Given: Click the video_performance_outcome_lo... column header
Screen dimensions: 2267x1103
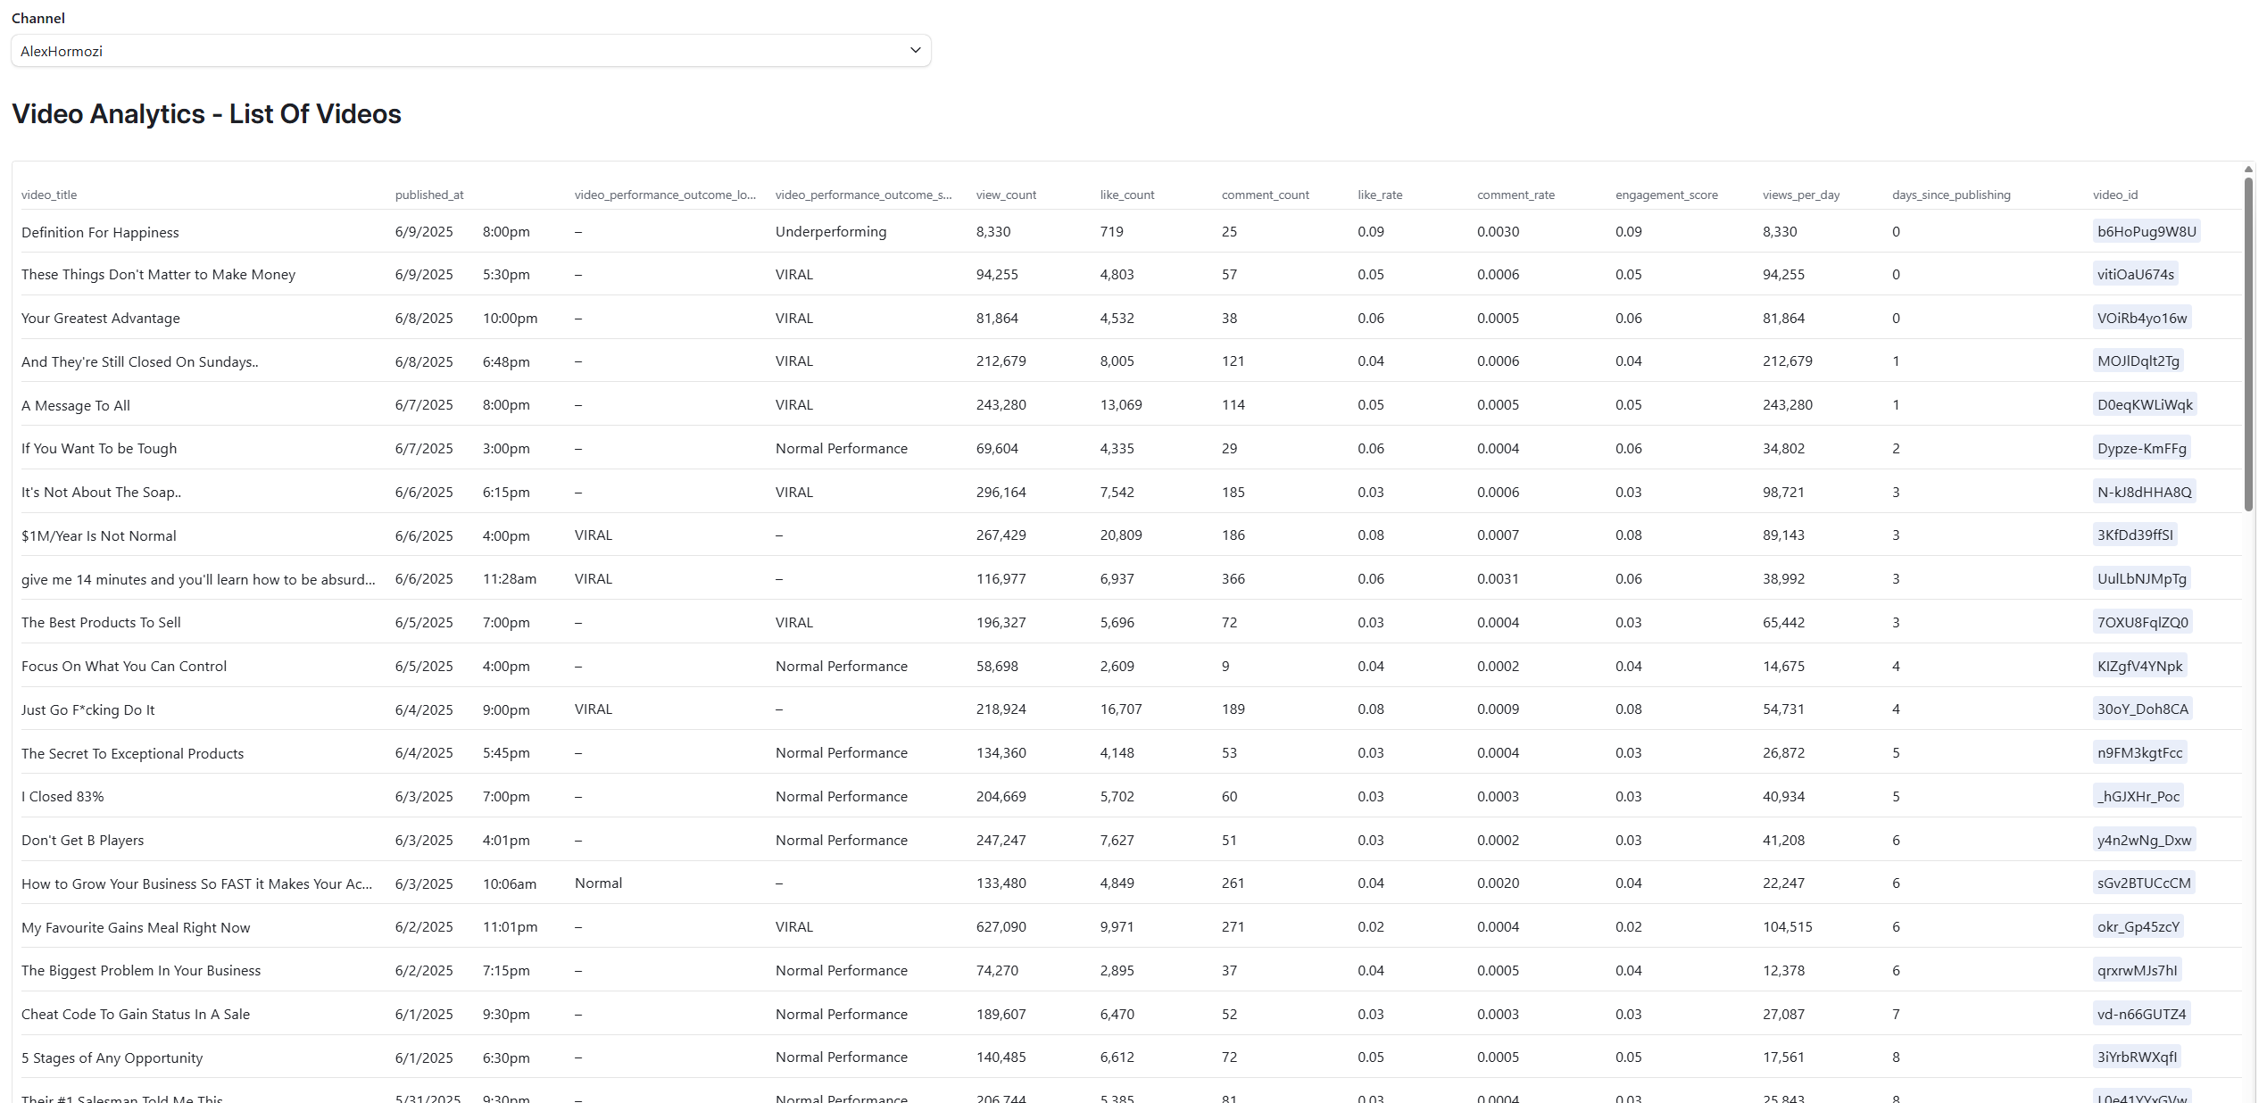Looking at the screenshot, I should pyautogui.click(x=665, y=195).
